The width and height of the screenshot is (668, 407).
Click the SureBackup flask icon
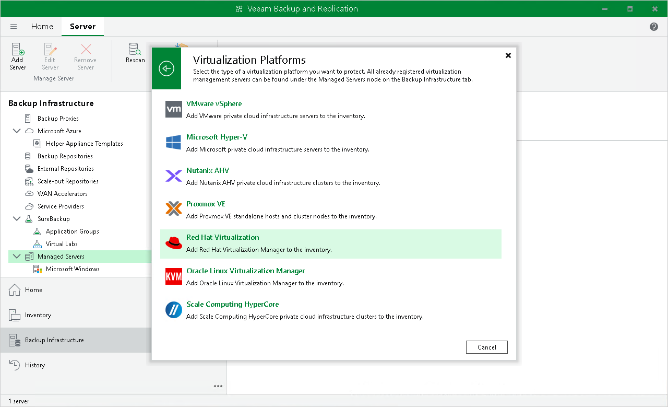[x=29, y=219]
